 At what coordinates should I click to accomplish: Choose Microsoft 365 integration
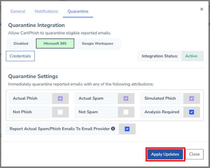pyautogui.click(x=55, y=43)
